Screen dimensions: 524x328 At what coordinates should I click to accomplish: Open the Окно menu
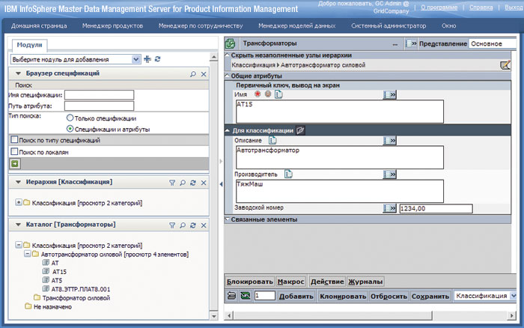click(449, 25)
